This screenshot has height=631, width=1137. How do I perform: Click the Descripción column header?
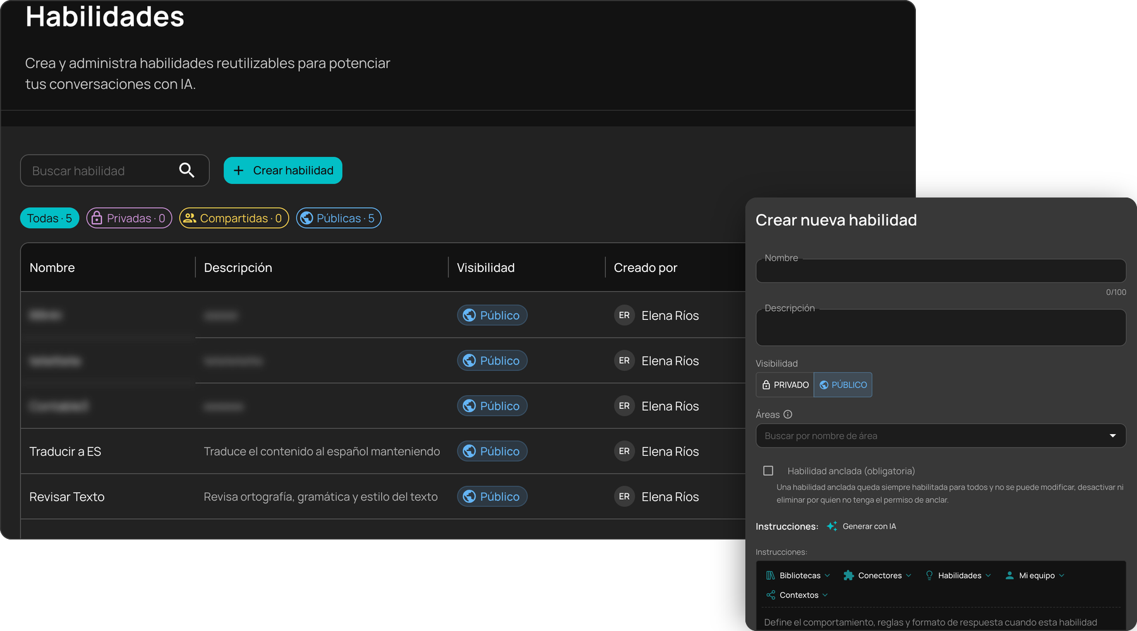coord(238,268)
